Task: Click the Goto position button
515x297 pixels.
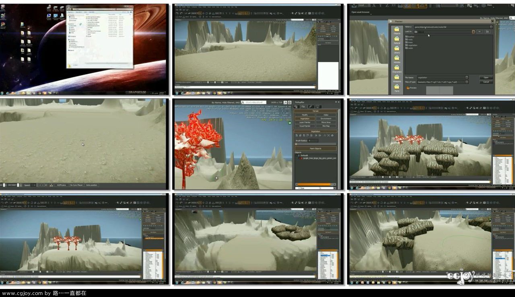Action: click(x=91, y=185)
